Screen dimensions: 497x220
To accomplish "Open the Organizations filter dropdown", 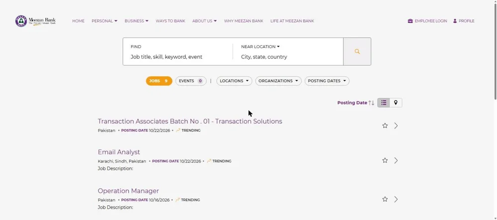I will 278,81.
